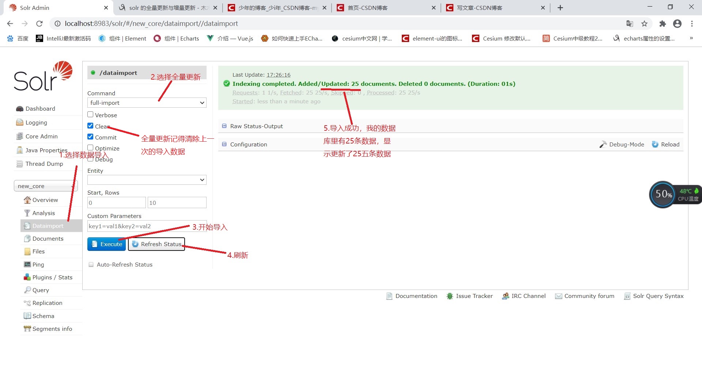Click the Segments info icon

27,329
